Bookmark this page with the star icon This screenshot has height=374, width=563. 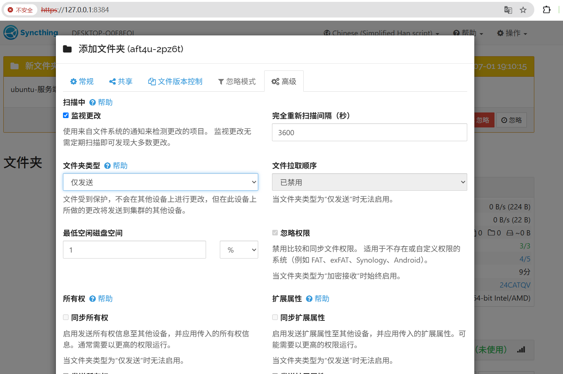pyautogui.click(x=523, y=10)
